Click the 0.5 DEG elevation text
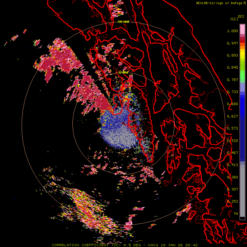This screenshot has height=247, width=247. 132,245
